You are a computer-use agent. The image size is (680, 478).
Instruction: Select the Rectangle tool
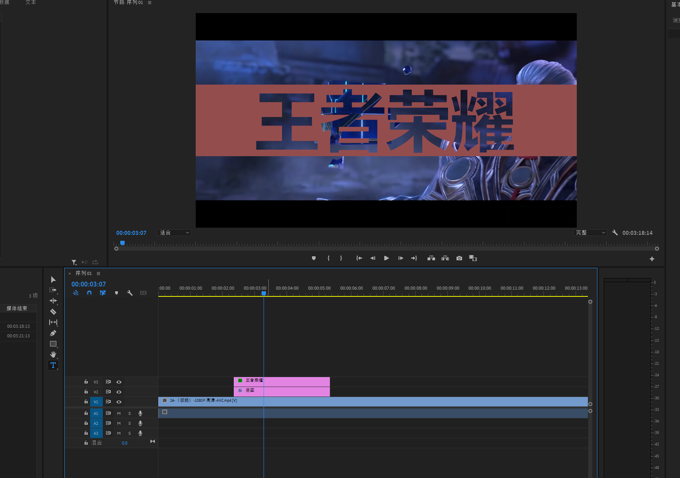[x=53, y=344]
